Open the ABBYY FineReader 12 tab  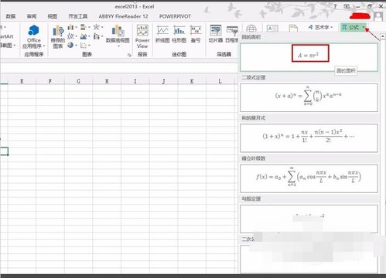123,16
